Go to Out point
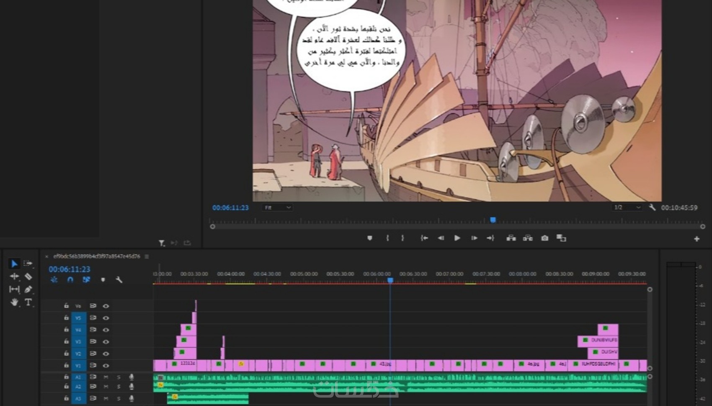The image size is (712, 406). pyautogui.click(x=490, y=238)
